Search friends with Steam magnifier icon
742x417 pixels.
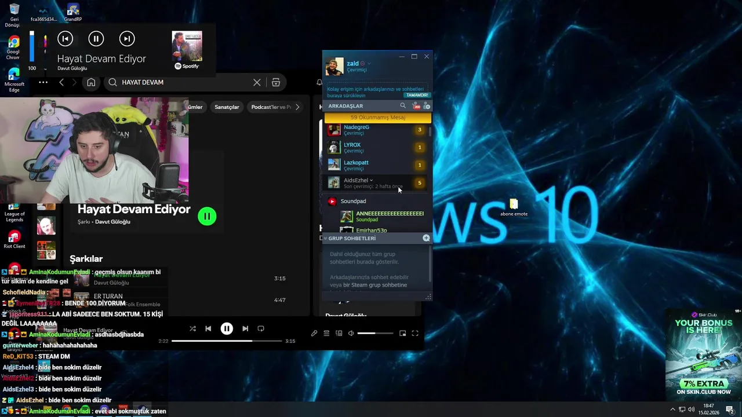(403, 106)
